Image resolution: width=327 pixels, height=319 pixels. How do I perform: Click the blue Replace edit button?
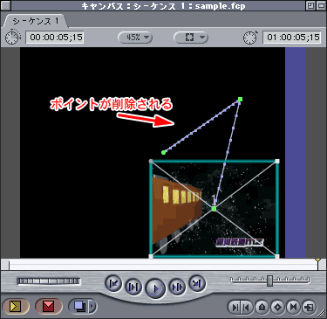[78, 306]
